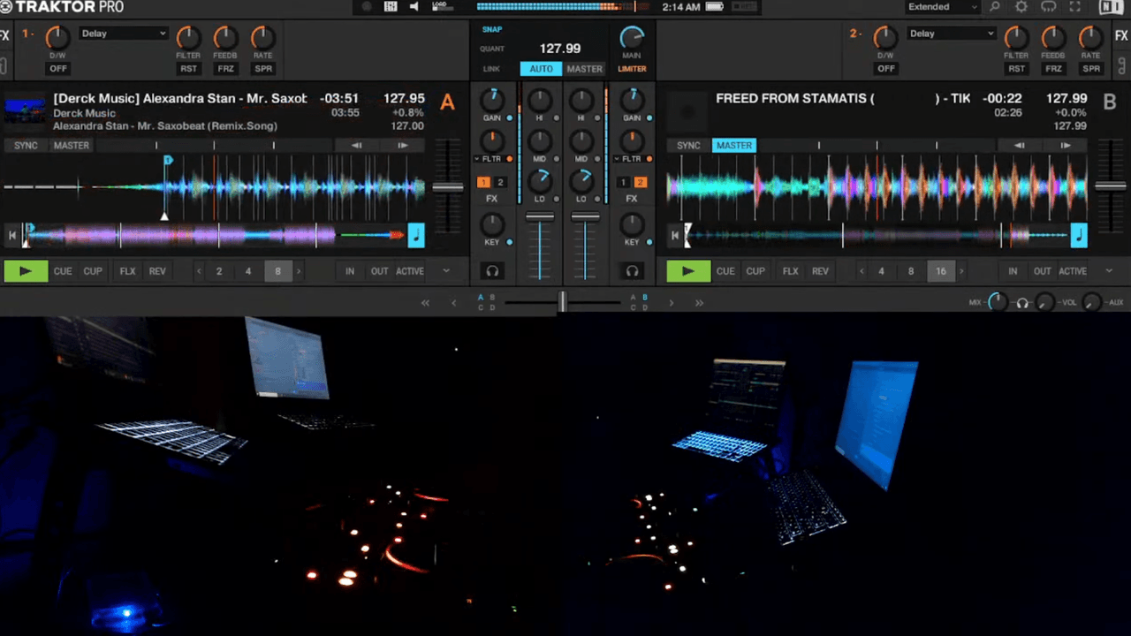The height and width of the screenshot is (636, 1131).
Task: Select loop size 8 on Deck A
Action: pos(277,271)
